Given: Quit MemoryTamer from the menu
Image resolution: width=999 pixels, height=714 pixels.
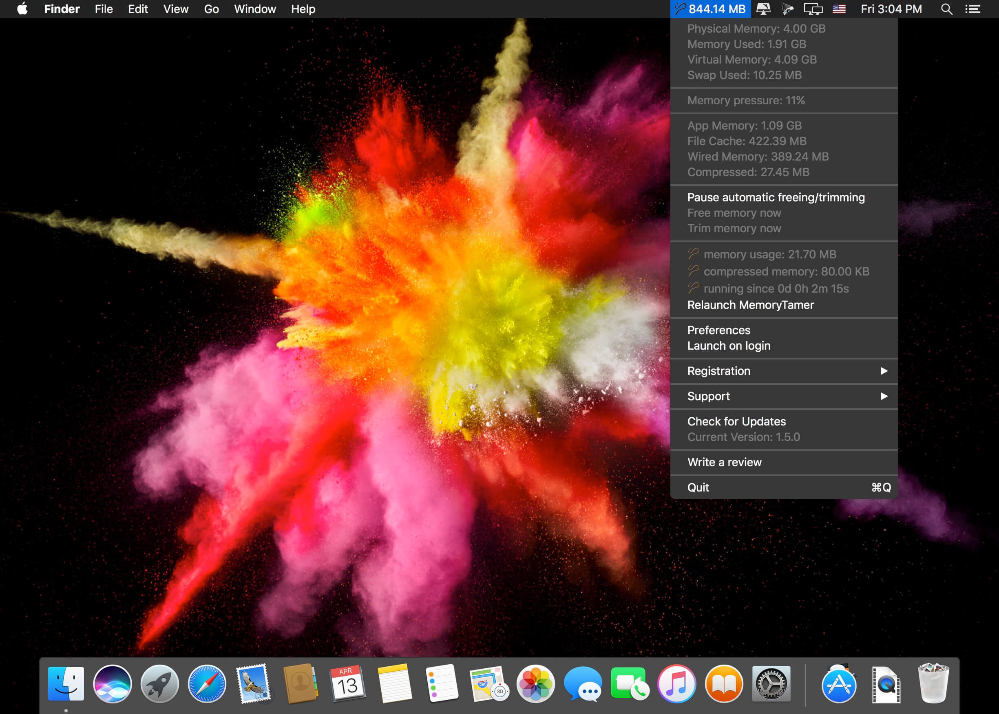Looking at the screenshot, I should pos(783,487).
